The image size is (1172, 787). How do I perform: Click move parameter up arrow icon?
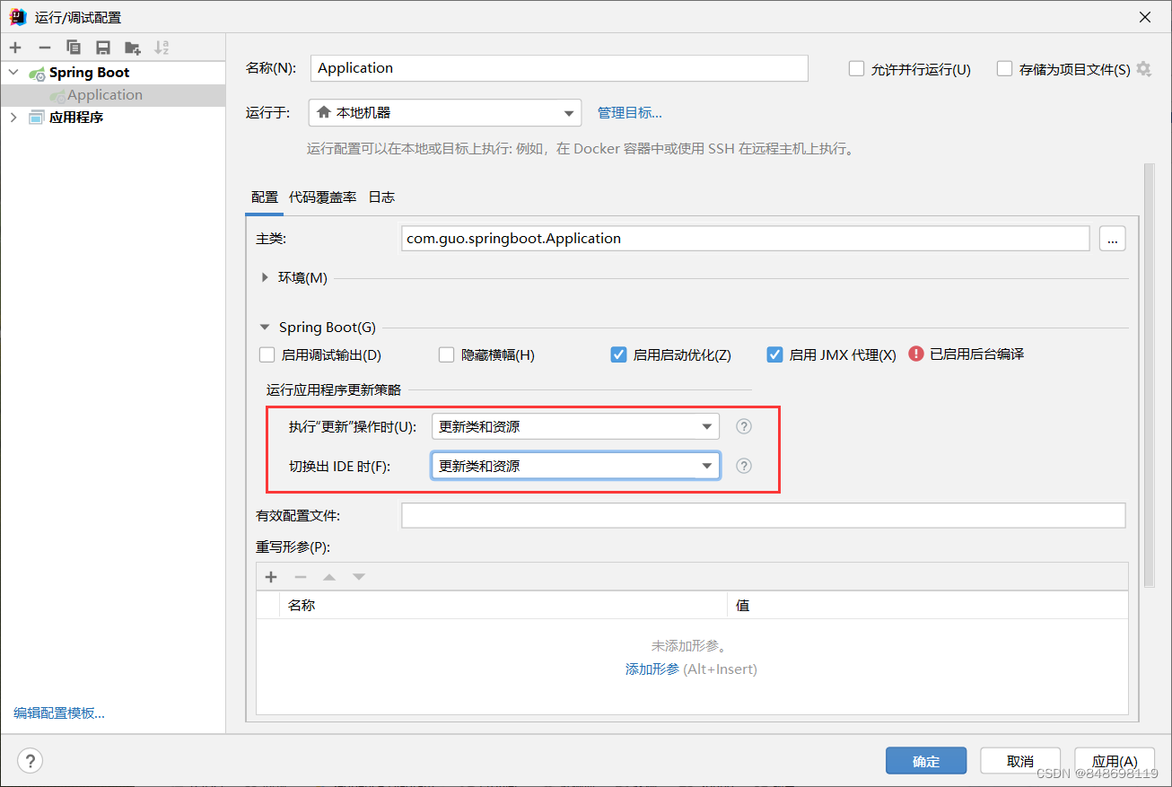click(329, 577)
